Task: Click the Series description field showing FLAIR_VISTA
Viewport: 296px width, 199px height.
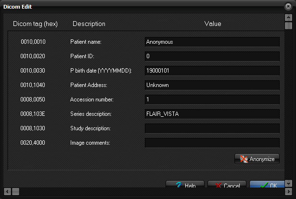Action: point(212,114)
